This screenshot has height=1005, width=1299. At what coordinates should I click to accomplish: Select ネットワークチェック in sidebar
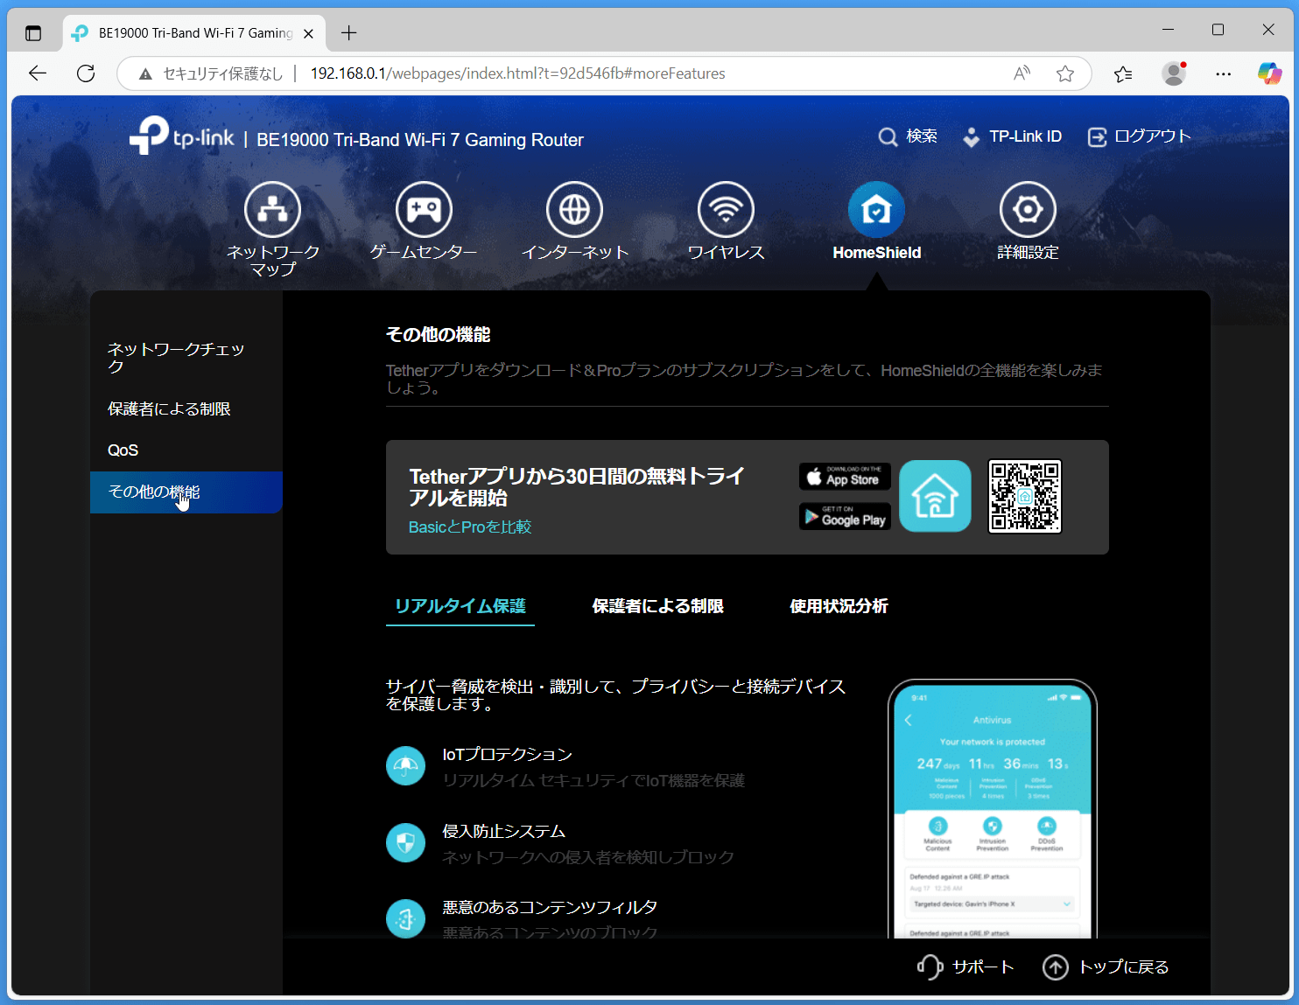(186, 358)
